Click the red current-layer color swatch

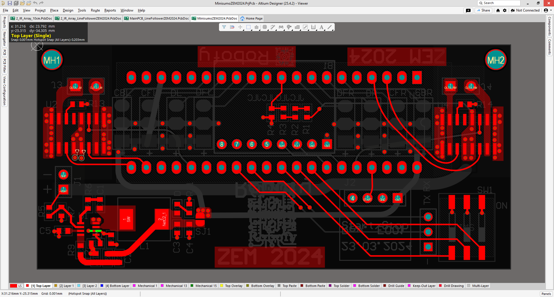(14, 286)
